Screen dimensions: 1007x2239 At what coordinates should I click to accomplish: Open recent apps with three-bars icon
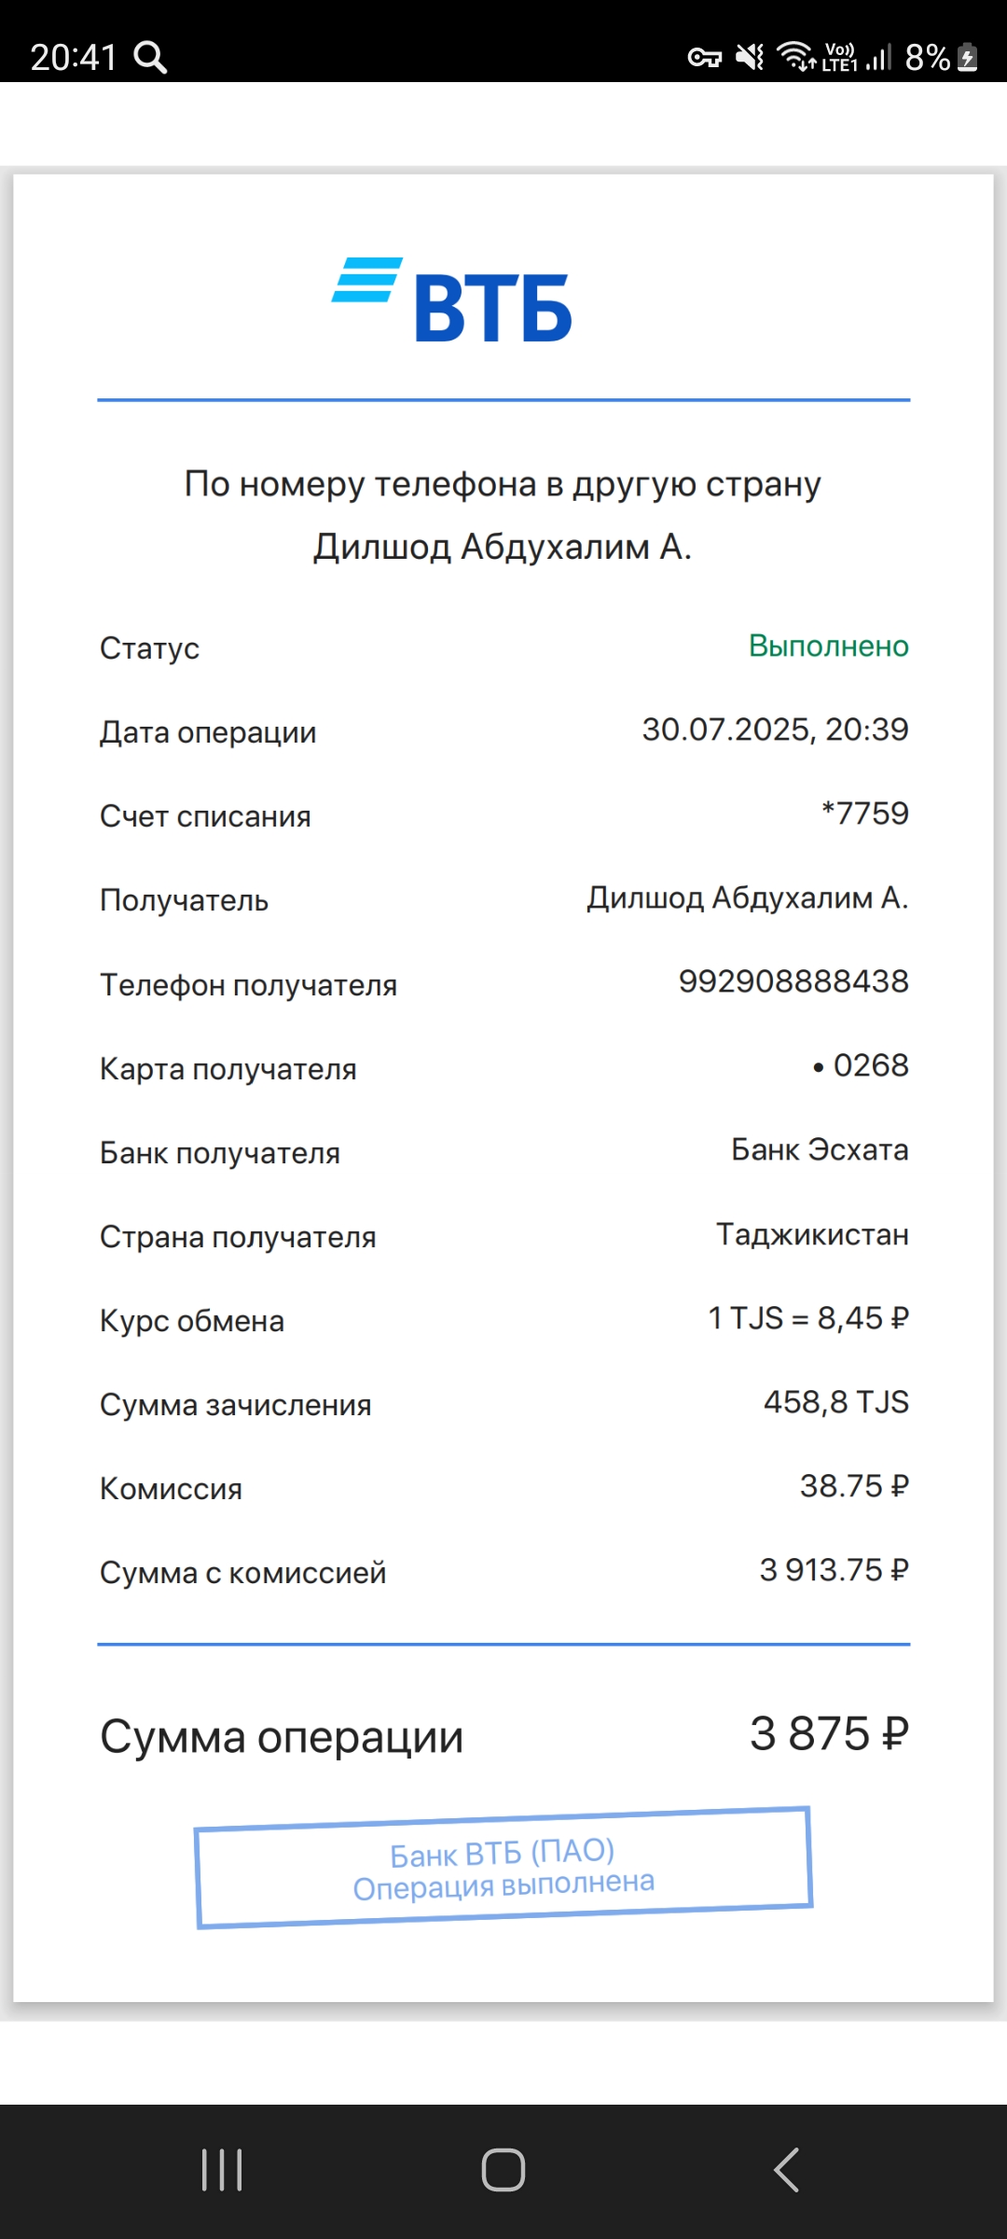222,2169
